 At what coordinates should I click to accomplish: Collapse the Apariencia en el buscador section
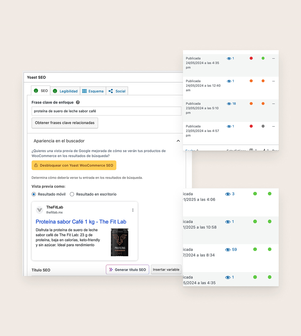point(178,141)
